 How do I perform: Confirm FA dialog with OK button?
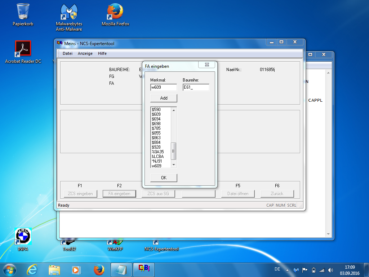[164, 177]
